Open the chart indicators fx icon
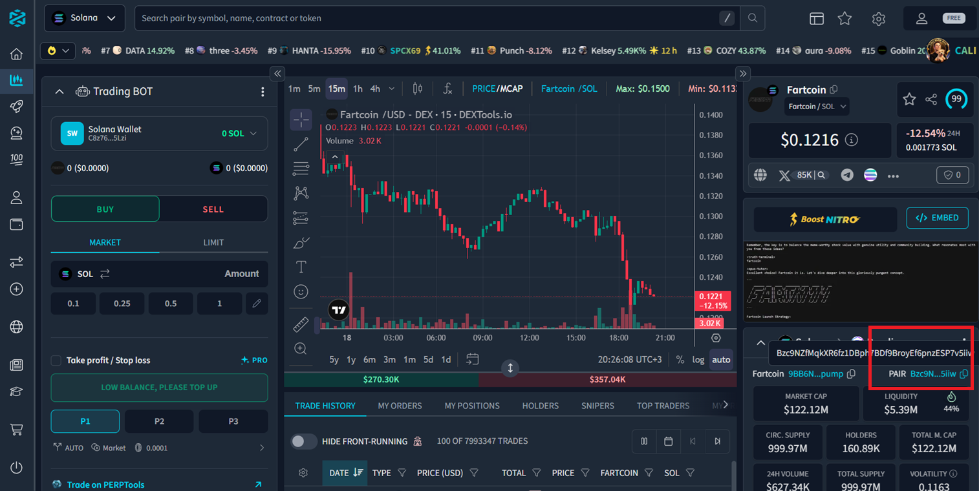This screenshot has width=979, height=491. [x=447, y=89]
